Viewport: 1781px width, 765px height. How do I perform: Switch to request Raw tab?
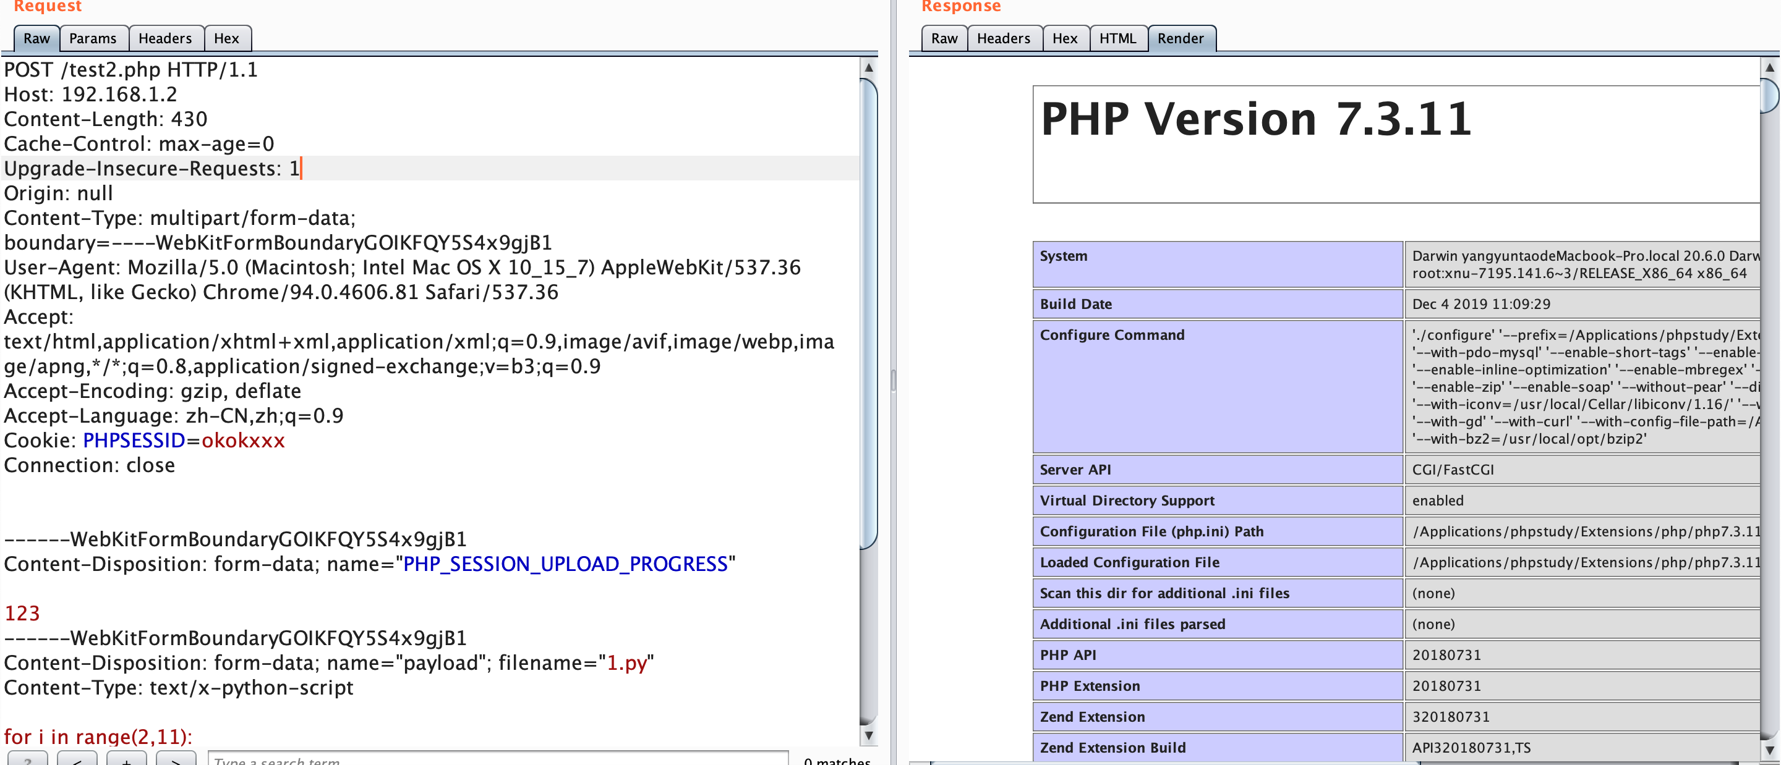(x=36, y=39)
